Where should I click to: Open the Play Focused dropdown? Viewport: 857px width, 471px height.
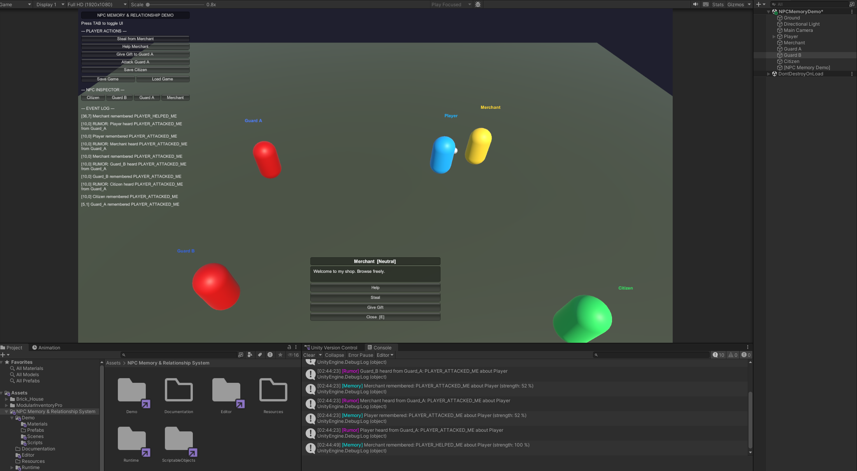[x=451, y=4]
